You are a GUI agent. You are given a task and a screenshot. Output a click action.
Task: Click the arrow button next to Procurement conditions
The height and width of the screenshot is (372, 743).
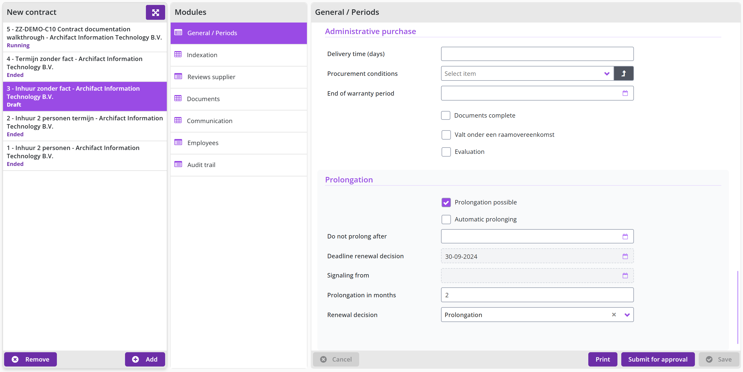(623, 74)
